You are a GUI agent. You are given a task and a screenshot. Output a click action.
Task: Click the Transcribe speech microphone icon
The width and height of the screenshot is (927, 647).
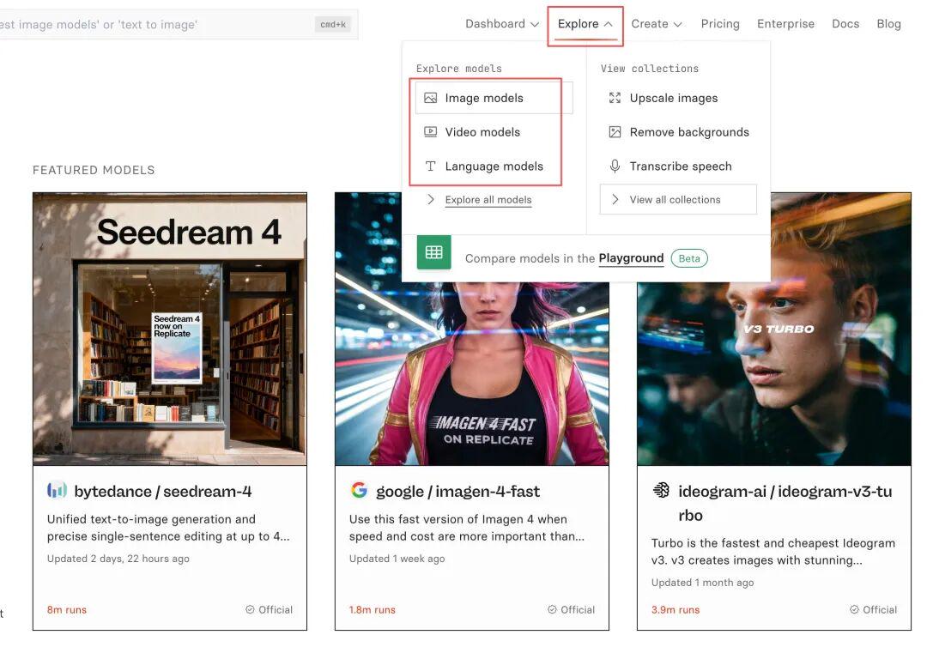(615, 166)
